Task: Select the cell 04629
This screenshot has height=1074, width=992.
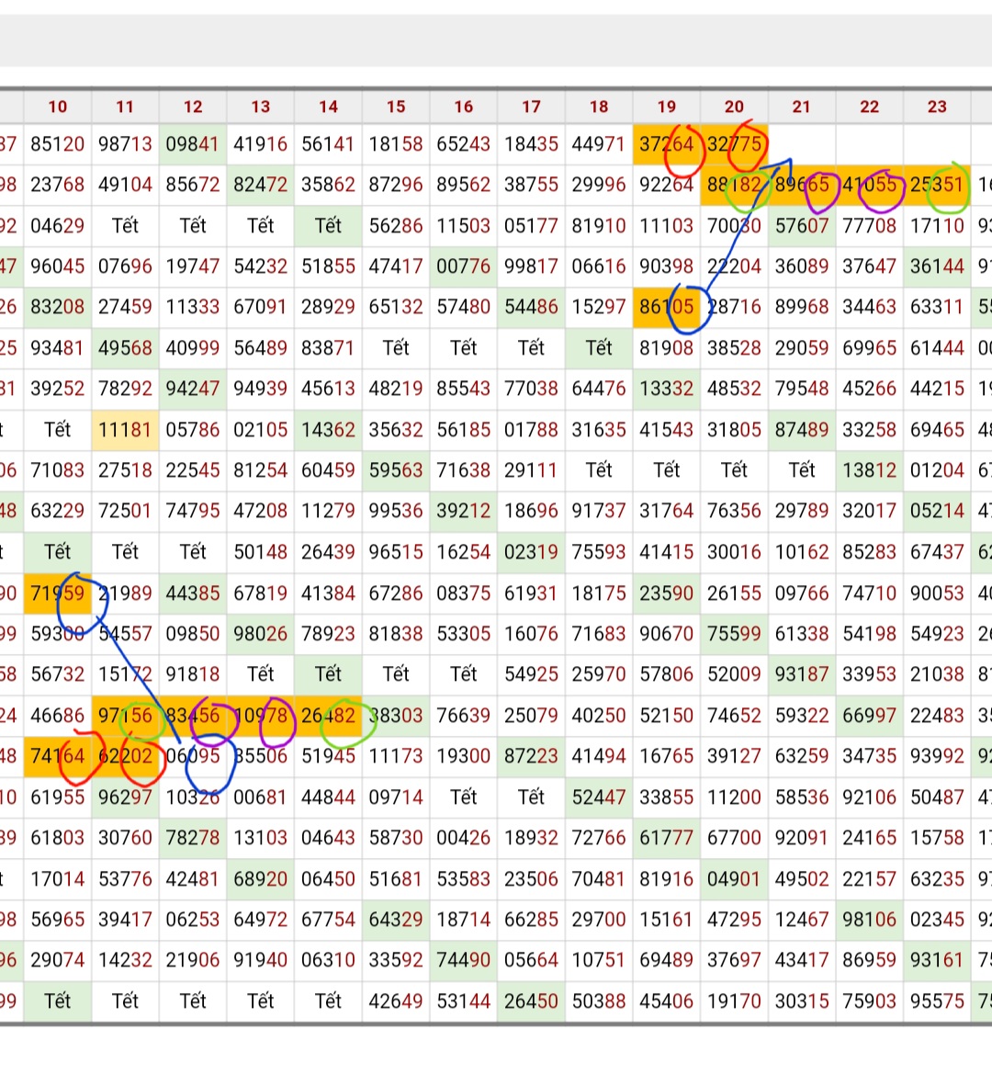Action: [58, 226]
